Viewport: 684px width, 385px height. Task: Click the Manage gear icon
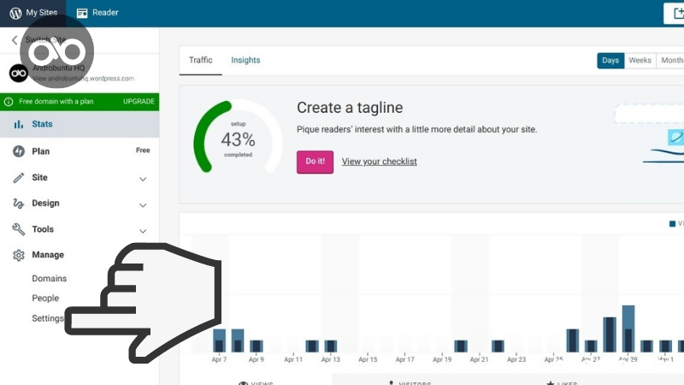pos(18,255)
